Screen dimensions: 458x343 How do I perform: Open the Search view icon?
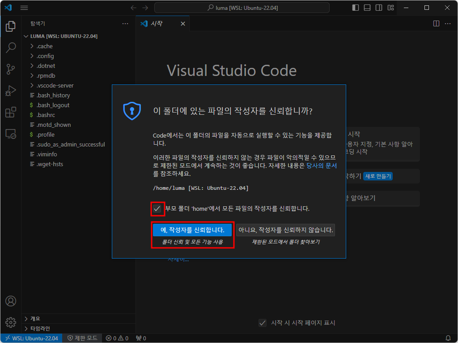click(11, 47)
